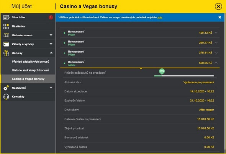Open Historie sázkařských bonusů
This screenshot has height=154, width=226.
pos(30,70)
